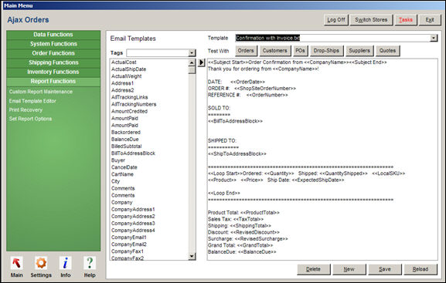Select BillToAddressBlock in tag list
Screen dimensions: 446x283
(133, 153)
